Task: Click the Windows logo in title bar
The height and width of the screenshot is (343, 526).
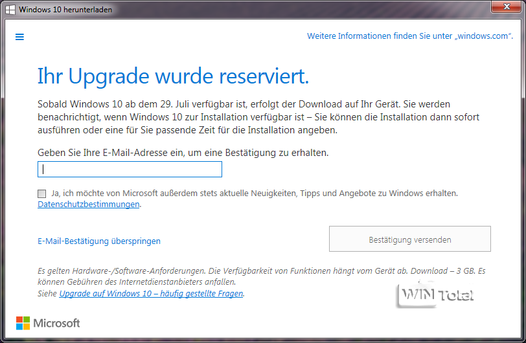Action: [10, 10]
